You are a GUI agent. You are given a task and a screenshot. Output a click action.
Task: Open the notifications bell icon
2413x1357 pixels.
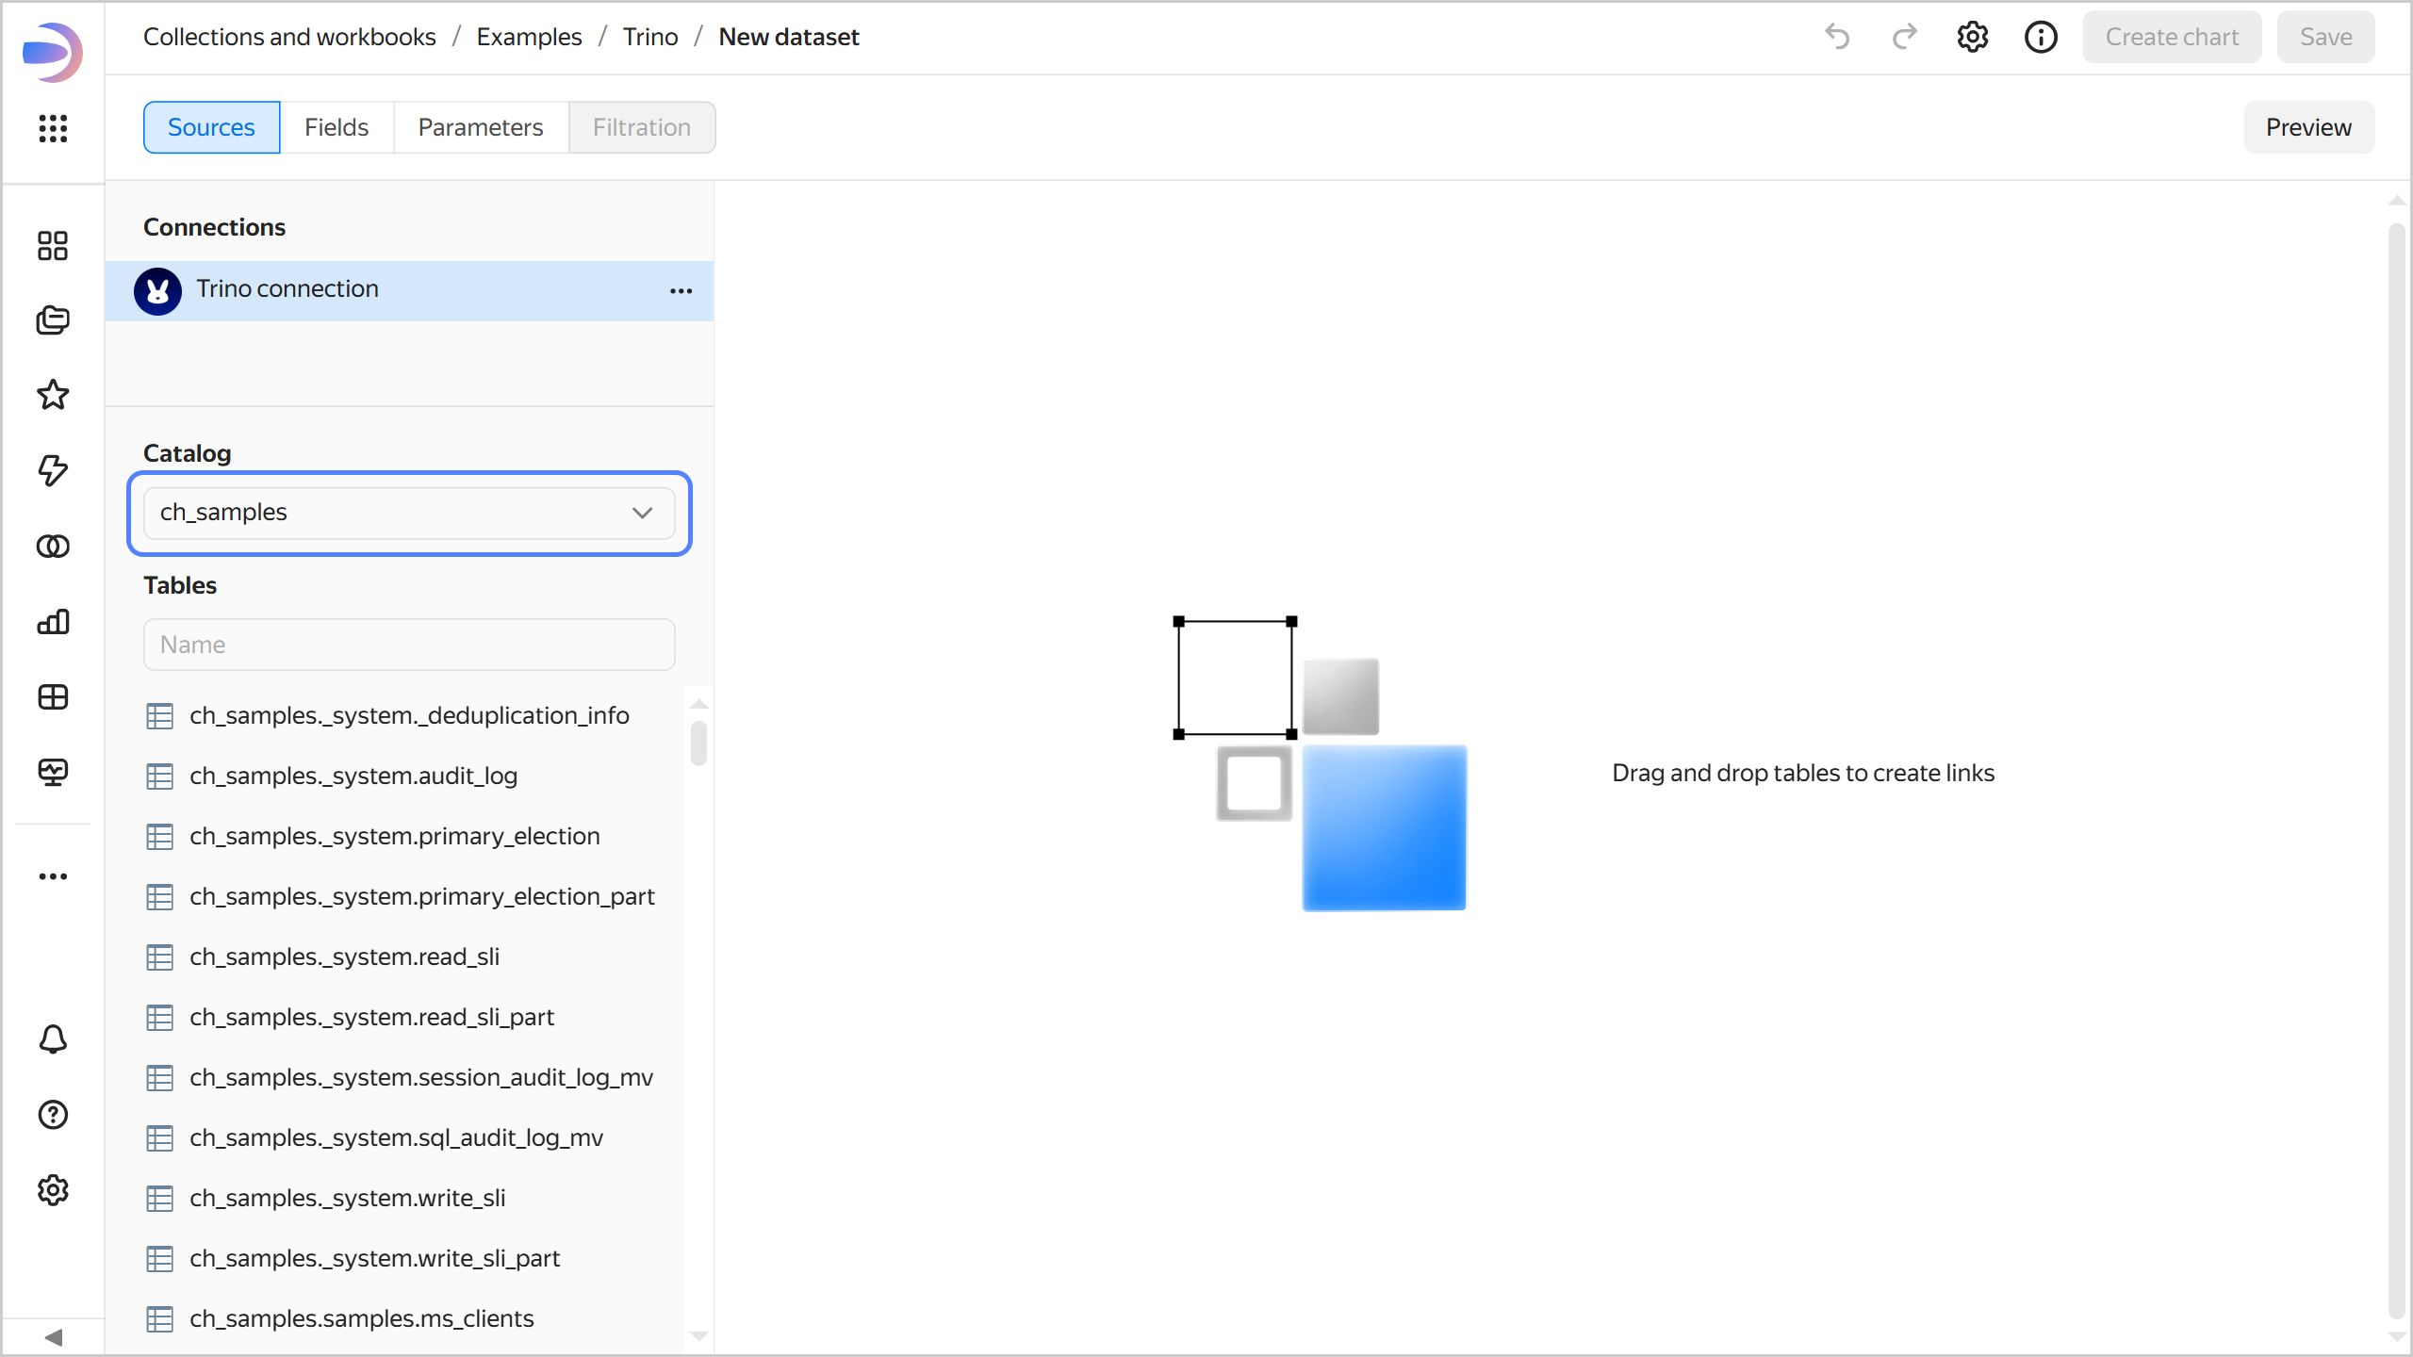53,1039
